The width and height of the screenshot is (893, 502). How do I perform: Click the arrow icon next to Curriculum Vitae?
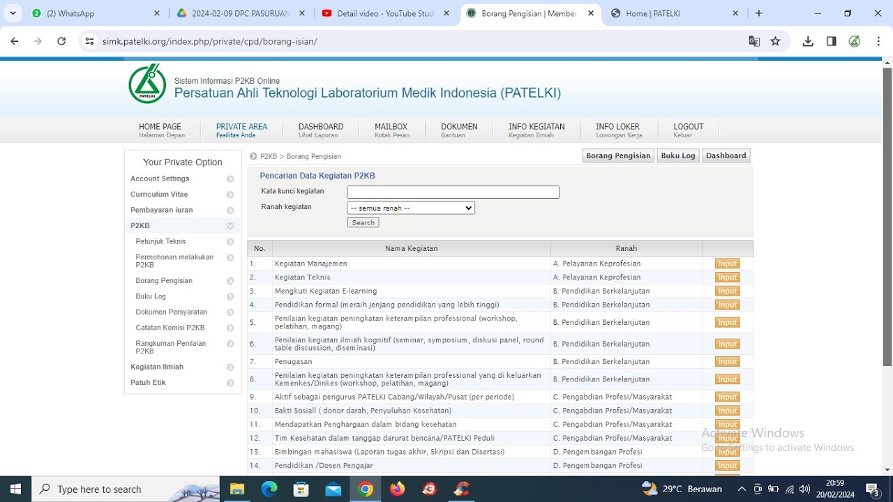(230, 195)
